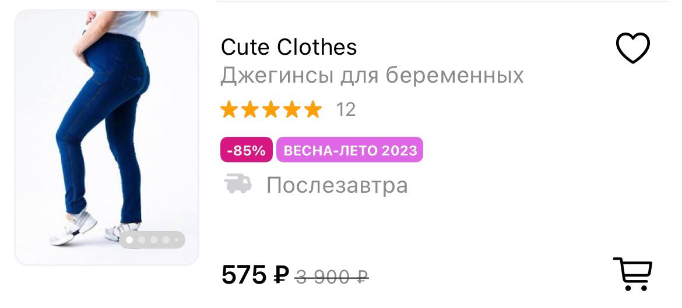Open the 12 reviews count

pos(346,109)
